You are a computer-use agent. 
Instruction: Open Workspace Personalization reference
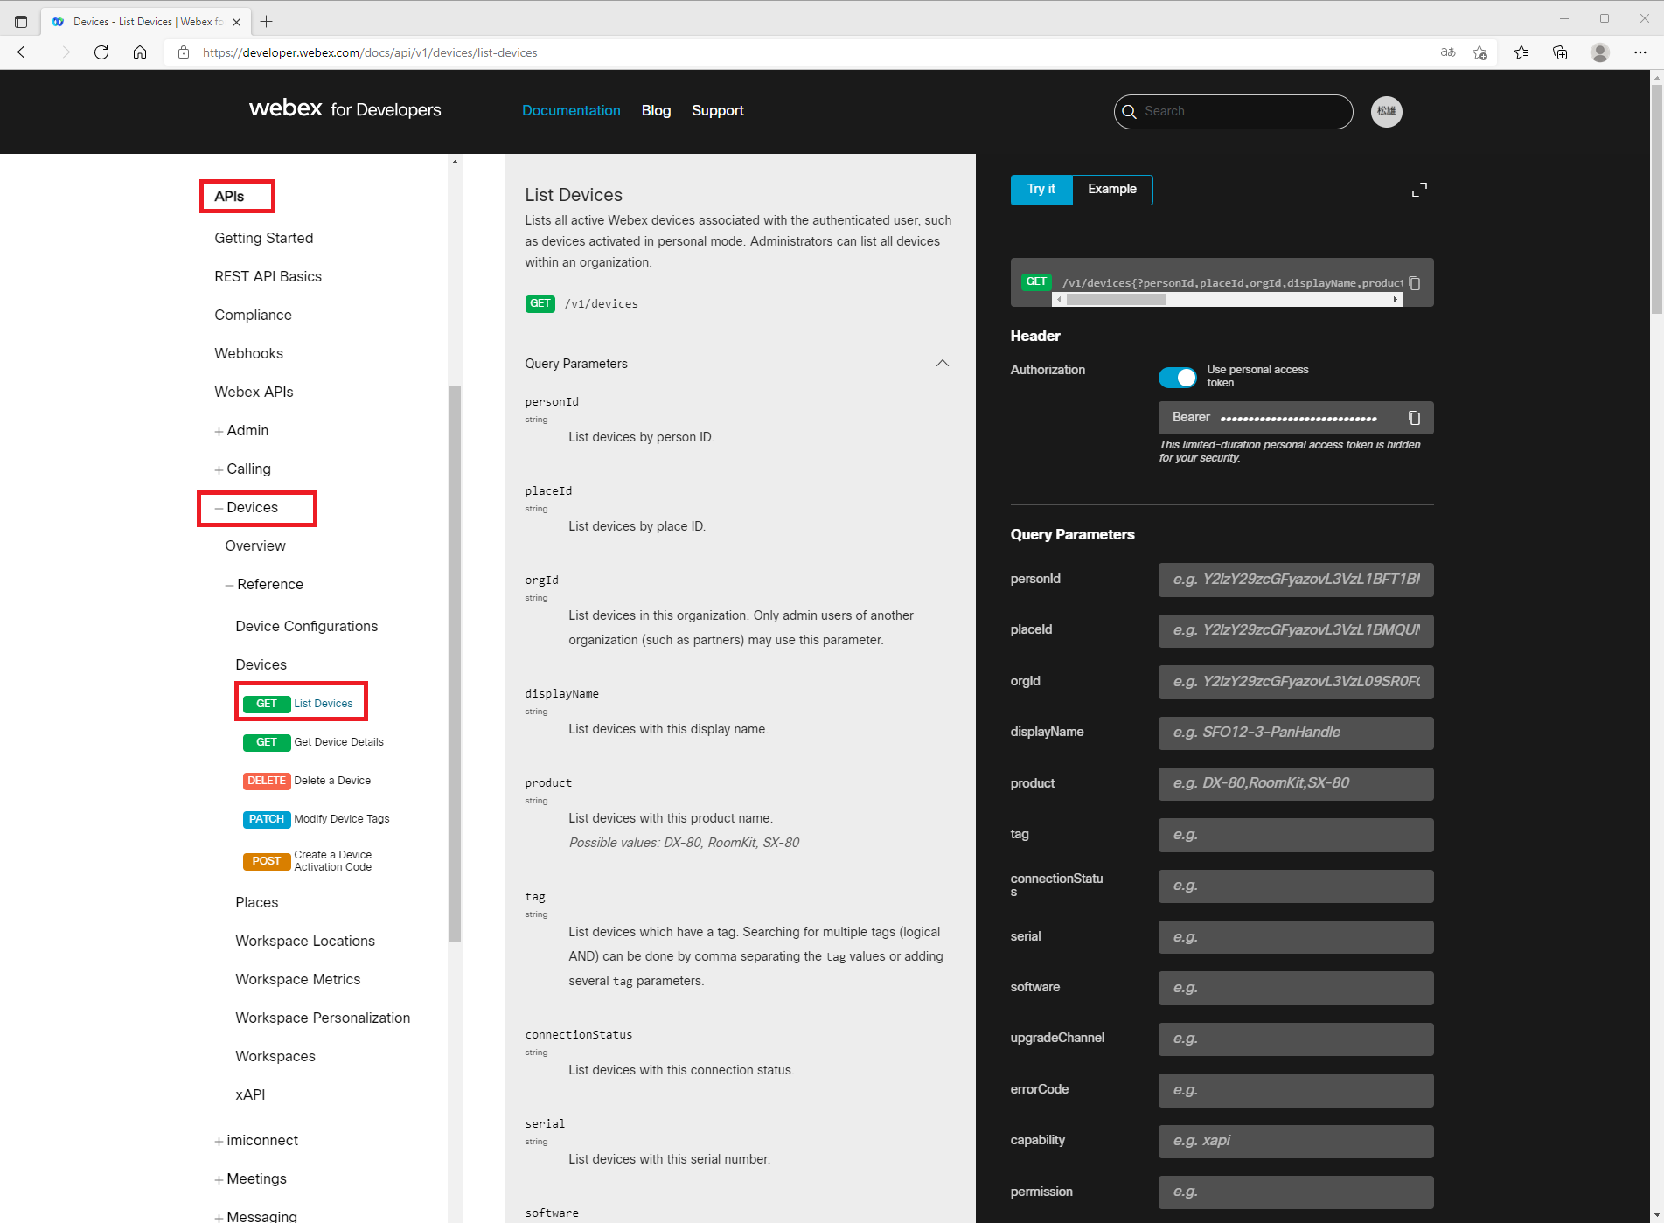tap(323, 1018)
